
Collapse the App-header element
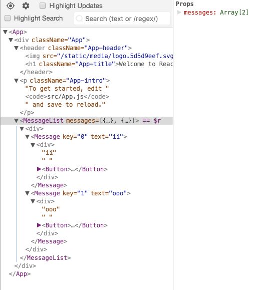click(x=16, y=48)
